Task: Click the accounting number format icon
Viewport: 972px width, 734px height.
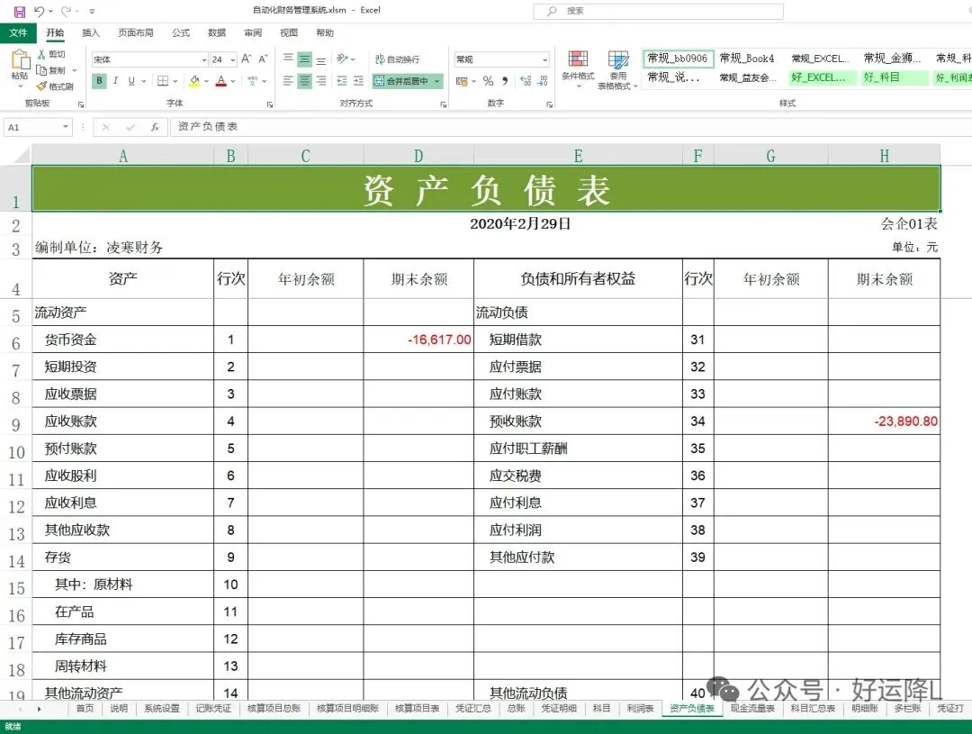Action: click(x=462, y=81)
